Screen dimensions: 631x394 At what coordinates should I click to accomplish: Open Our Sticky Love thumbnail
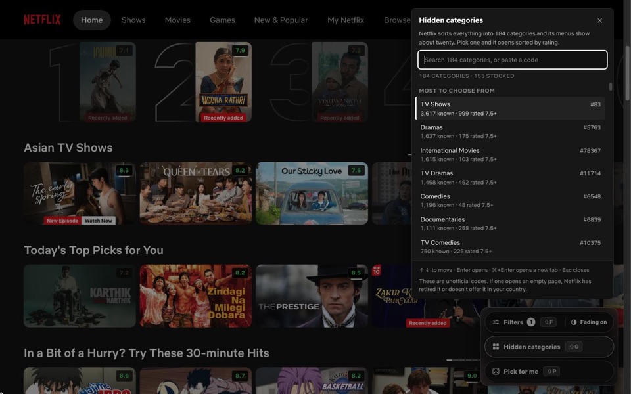click(312, 193)
